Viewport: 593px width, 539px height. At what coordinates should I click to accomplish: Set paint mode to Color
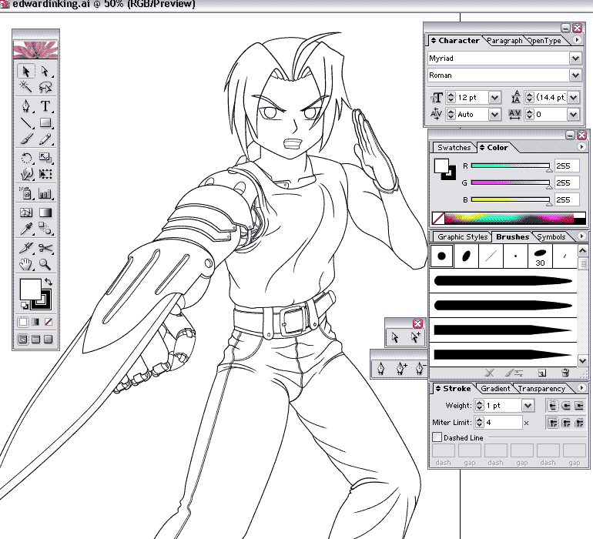point(23,322)
